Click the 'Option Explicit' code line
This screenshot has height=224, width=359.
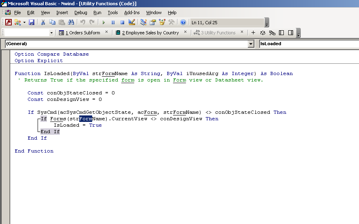[39, 61]
